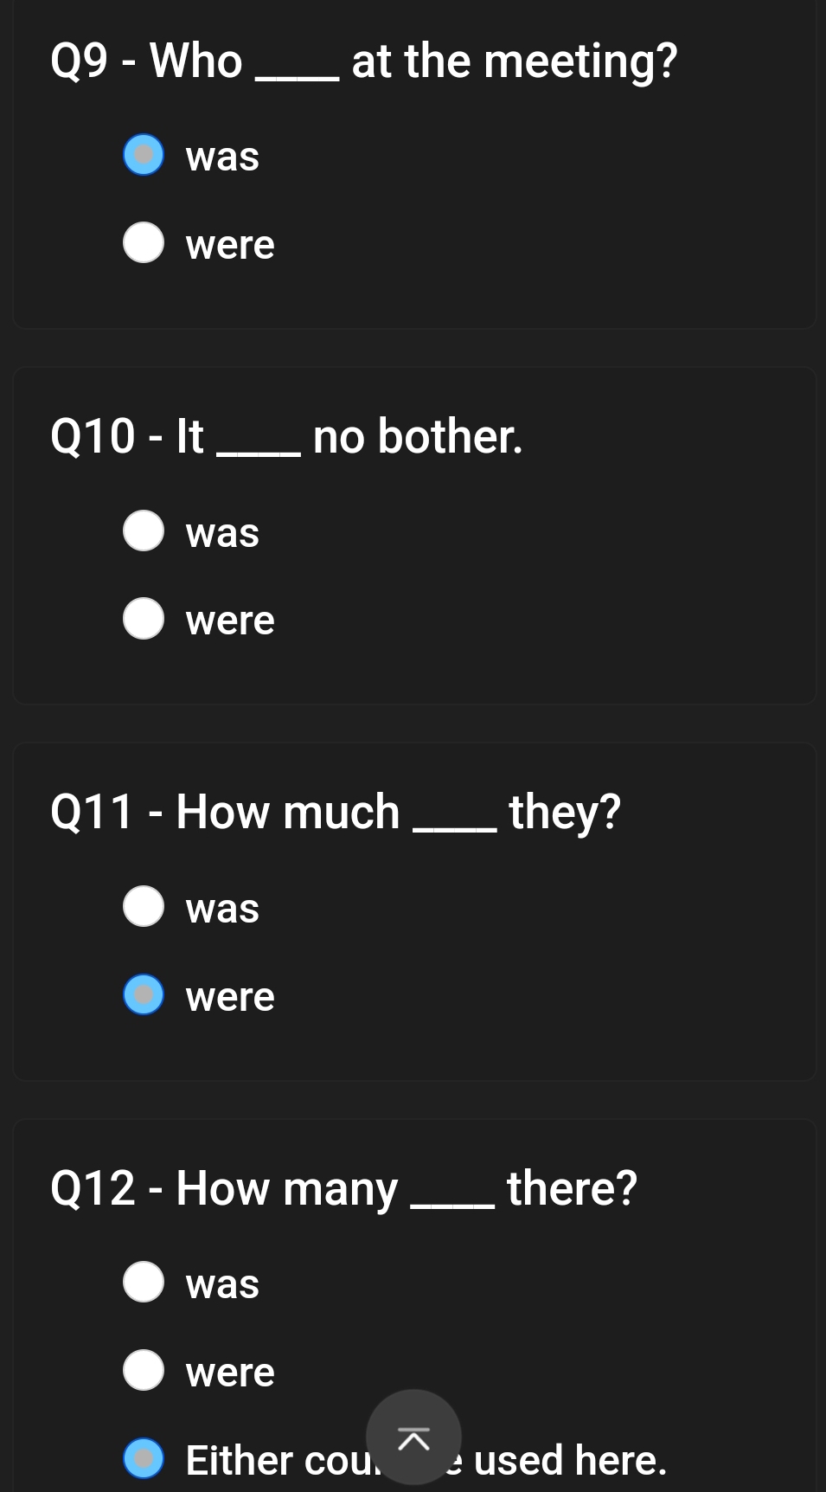This screenshot has width=826, height=1492.
Task: Click the 'was' label under Q10
Action: (222, 532)
